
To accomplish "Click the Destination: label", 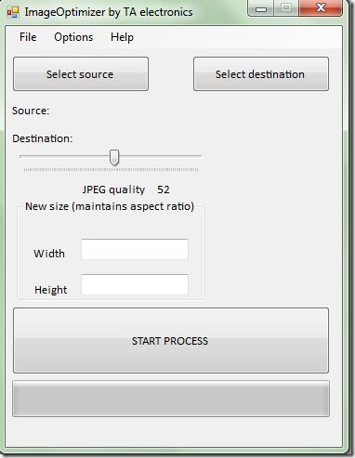I will point(43,138).
